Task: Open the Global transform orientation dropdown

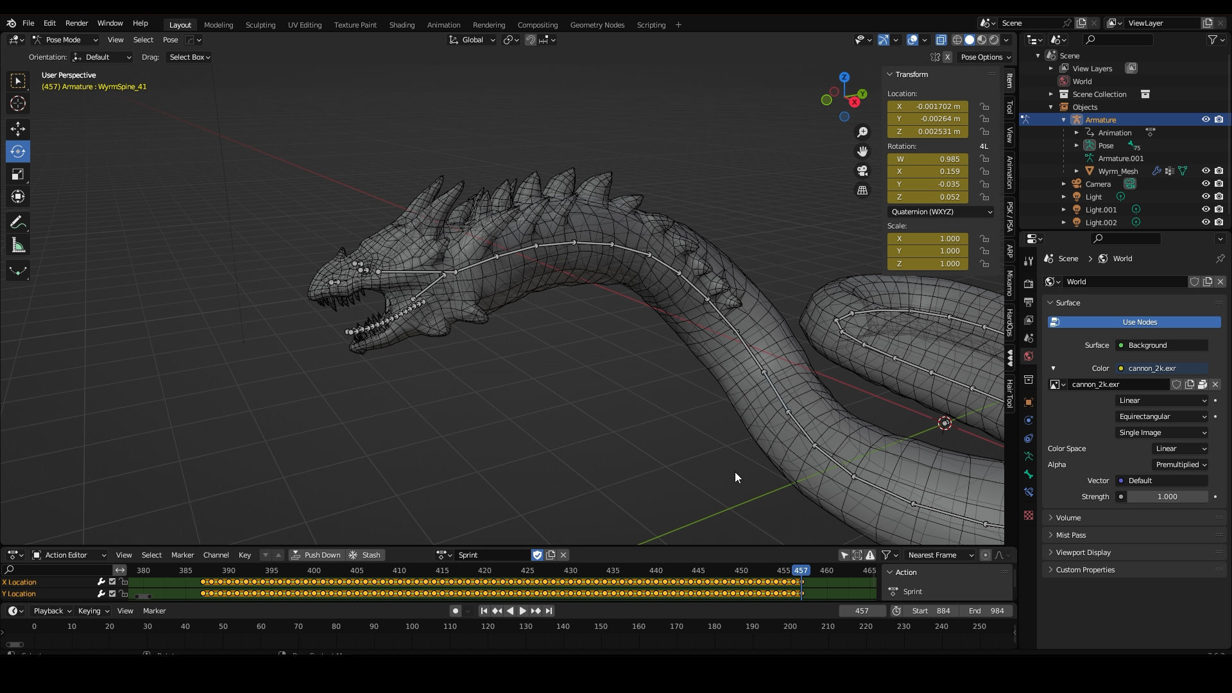Action: pos(472,40)
